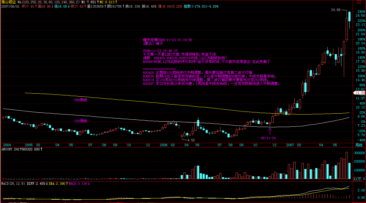Screen dimensions: 366x203
Task: Jump to 2007 on the time axis
Action: pyautogui.click(x=290, y=145)
